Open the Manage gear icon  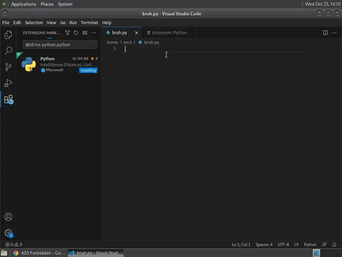pos(8,233)
